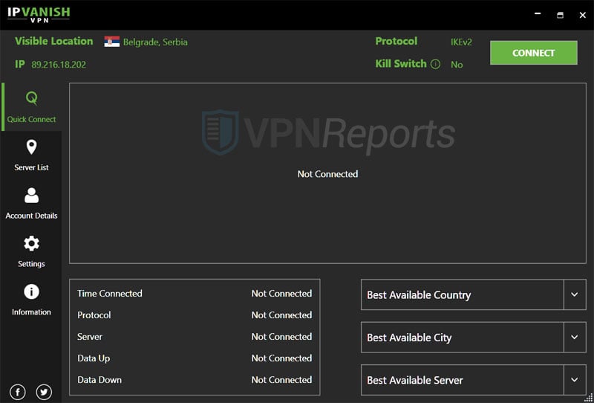The image size is (594, 403).
Task: Minimize the IPVanish window
Action: 535,14
